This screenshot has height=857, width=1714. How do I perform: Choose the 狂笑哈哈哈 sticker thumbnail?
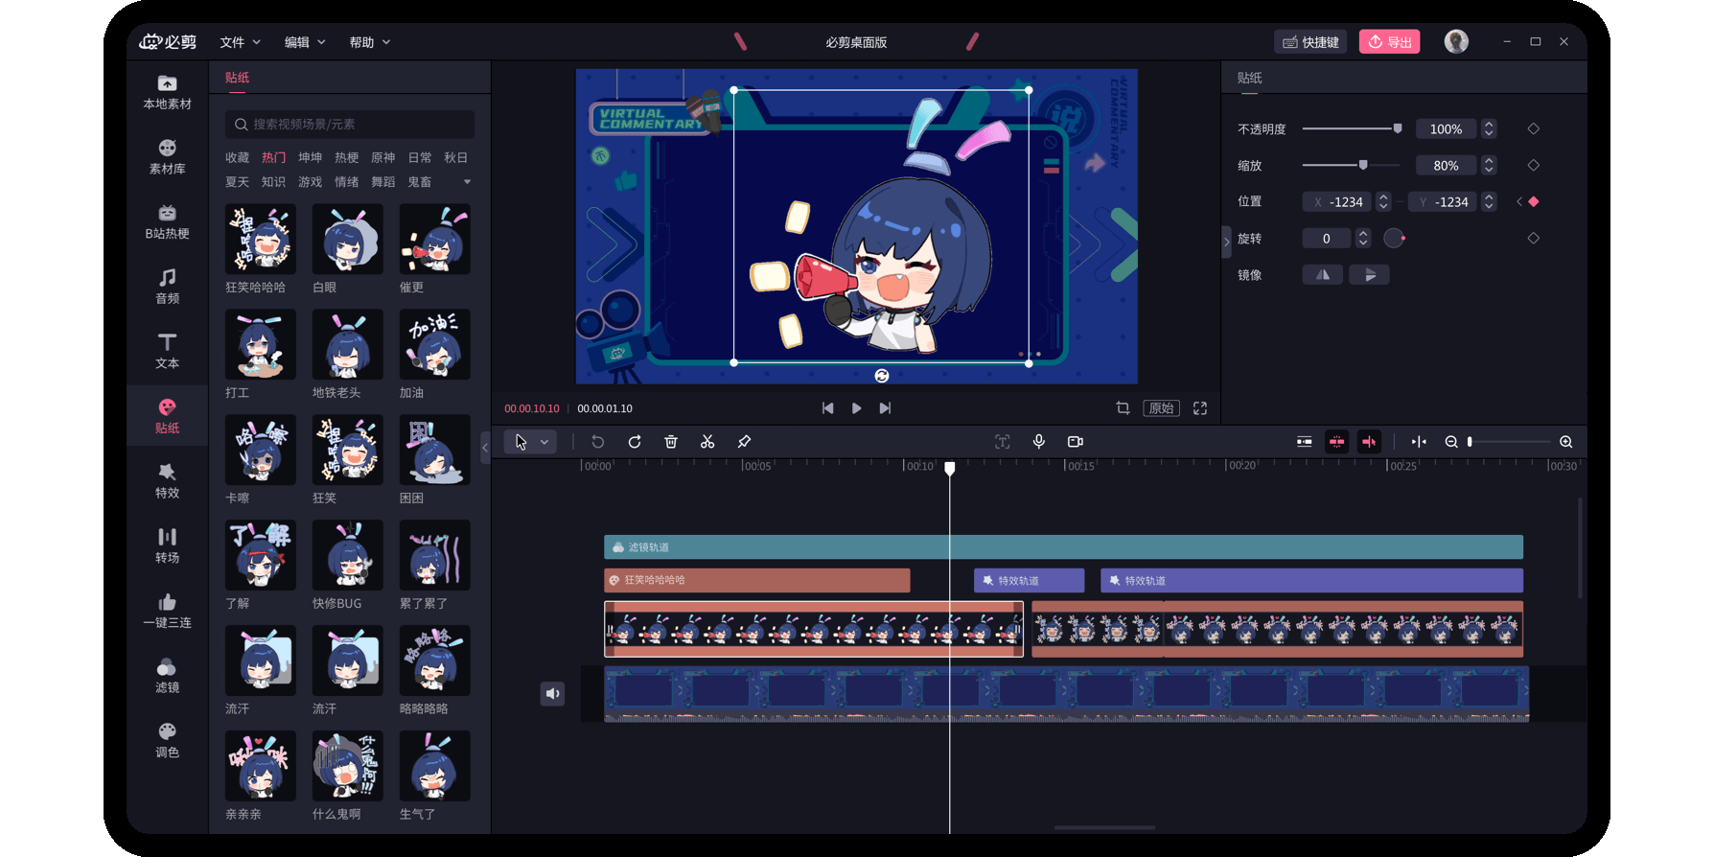point(261,239)
